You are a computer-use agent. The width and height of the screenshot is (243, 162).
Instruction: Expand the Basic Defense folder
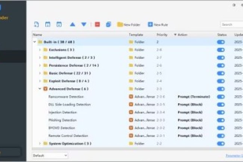[40, 73]
